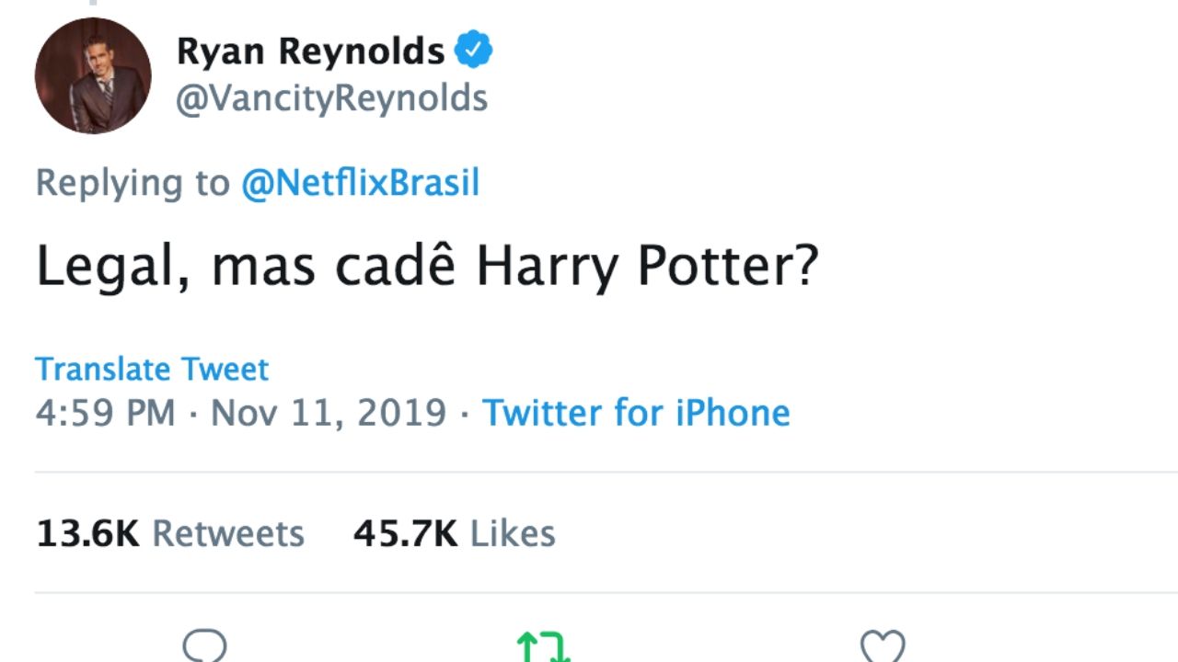The image size is (1178, 662).
Task: Click Translate Tweet
Action: coord(152,369)
